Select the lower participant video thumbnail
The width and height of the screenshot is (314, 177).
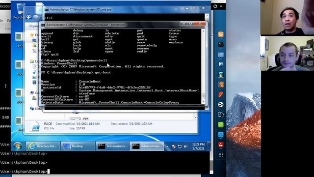point(288,54)
